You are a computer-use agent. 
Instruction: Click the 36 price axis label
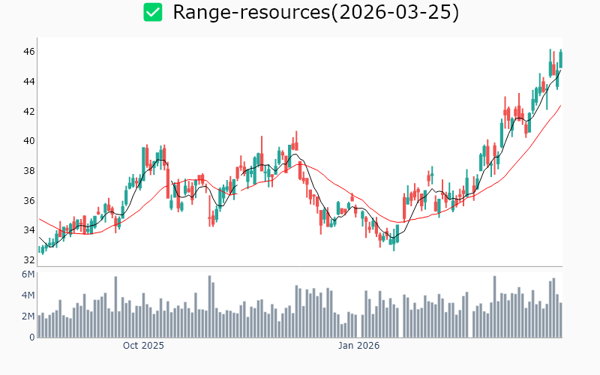click(x=28, y=200)
